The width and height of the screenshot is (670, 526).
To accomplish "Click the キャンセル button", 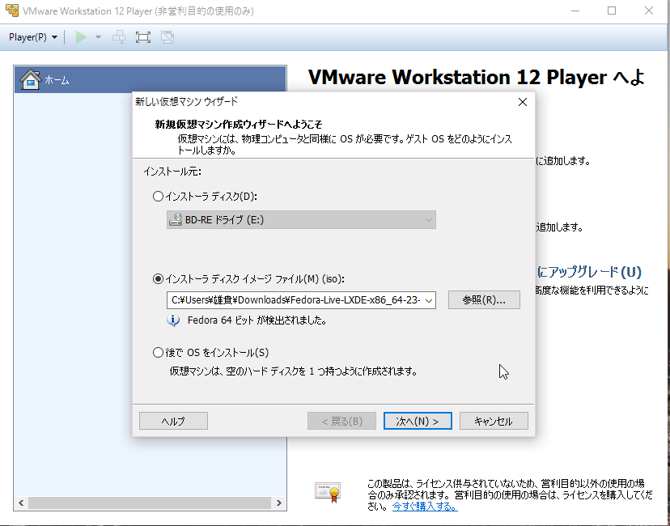I will click(x=494, y=421).
